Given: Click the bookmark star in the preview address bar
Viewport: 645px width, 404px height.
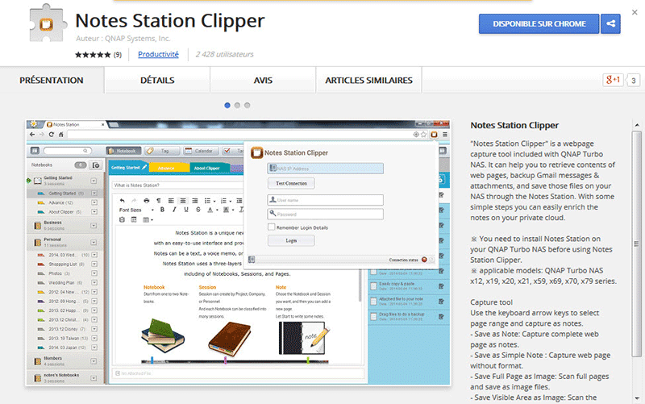Looking at the screenshot, I should click(424, 135).
